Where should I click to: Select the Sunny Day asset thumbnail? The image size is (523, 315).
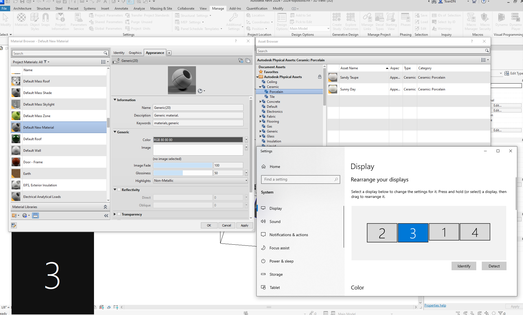333,89
